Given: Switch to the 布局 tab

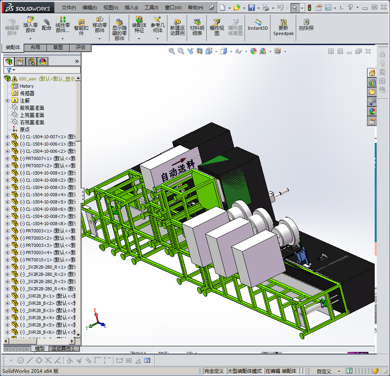Looking at the screenshot, I should click(35, 47).
